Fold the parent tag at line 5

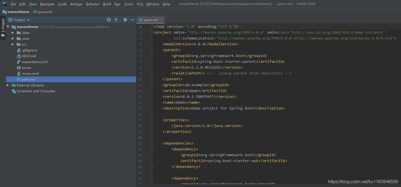pos(152,50)
